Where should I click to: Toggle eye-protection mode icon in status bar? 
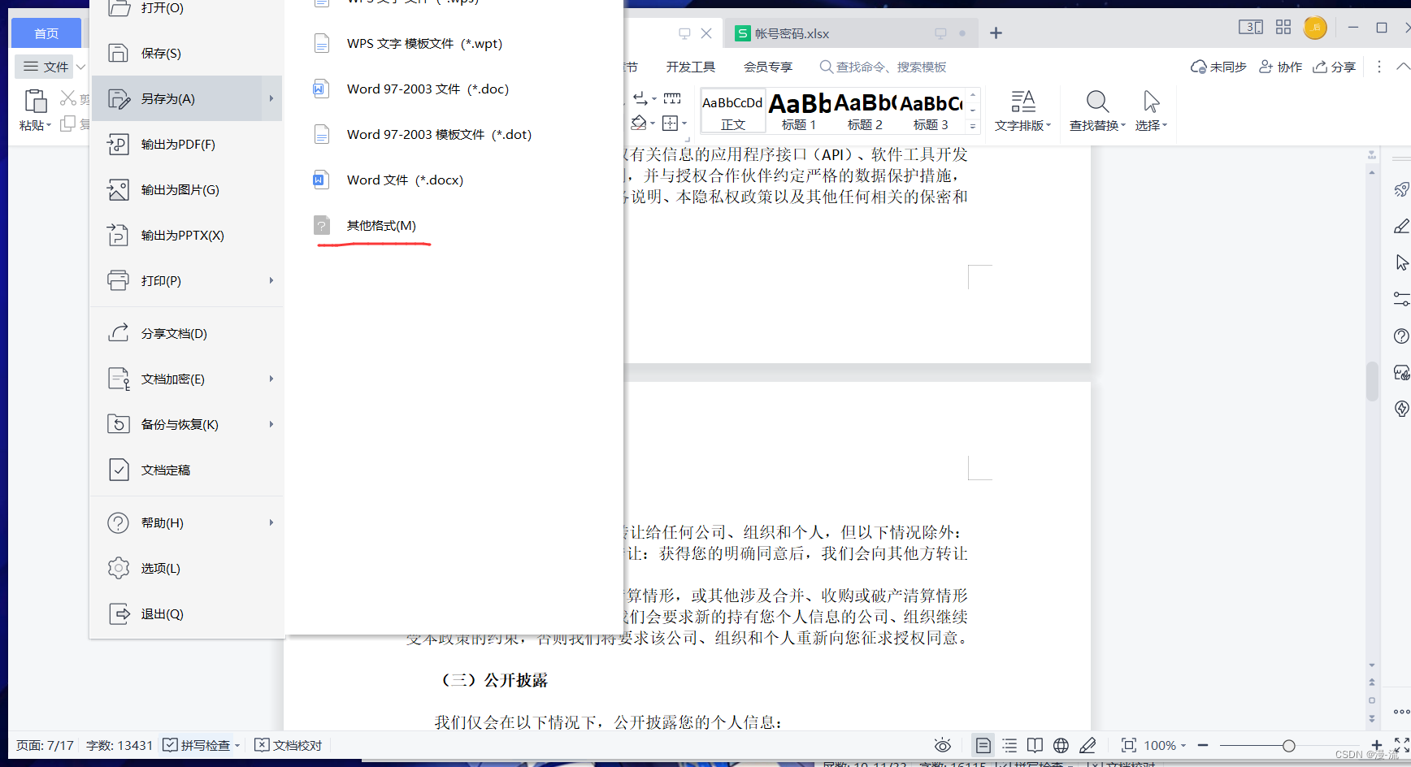943,745
